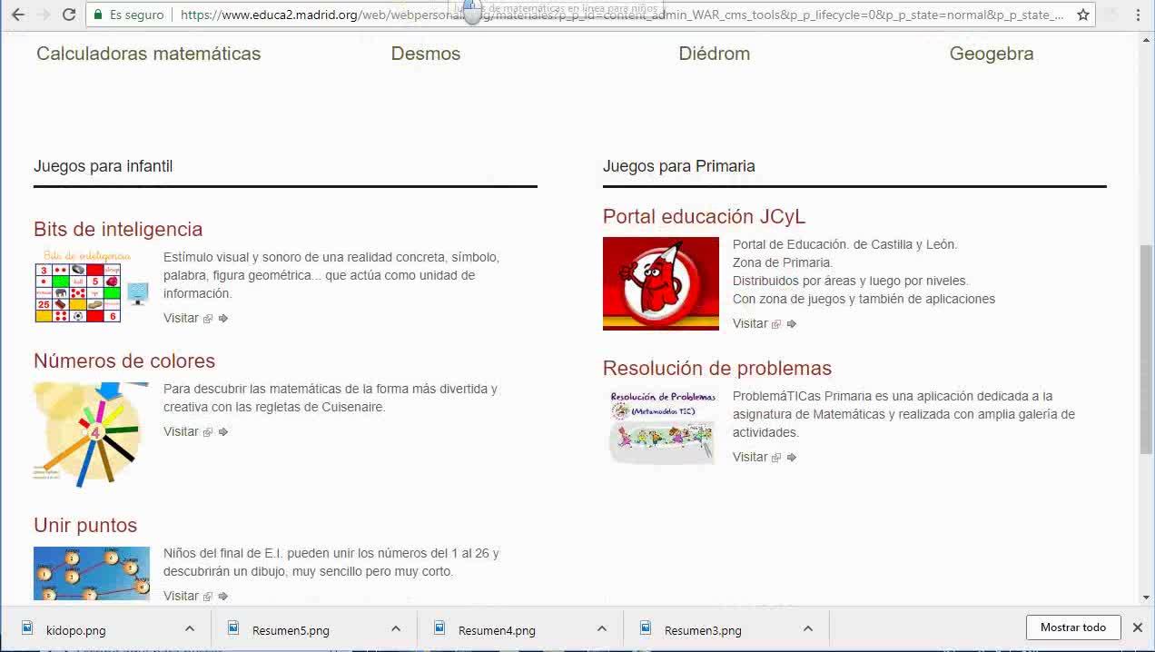Bookmark this page with the star icon
The height and width of the screenshot is (652, 1155).
tap(1083, 15)
